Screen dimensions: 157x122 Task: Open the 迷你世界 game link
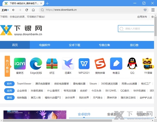[x=70, y=98]
